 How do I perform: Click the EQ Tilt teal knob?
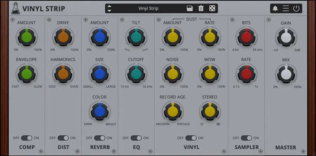(x=136, y=36)
